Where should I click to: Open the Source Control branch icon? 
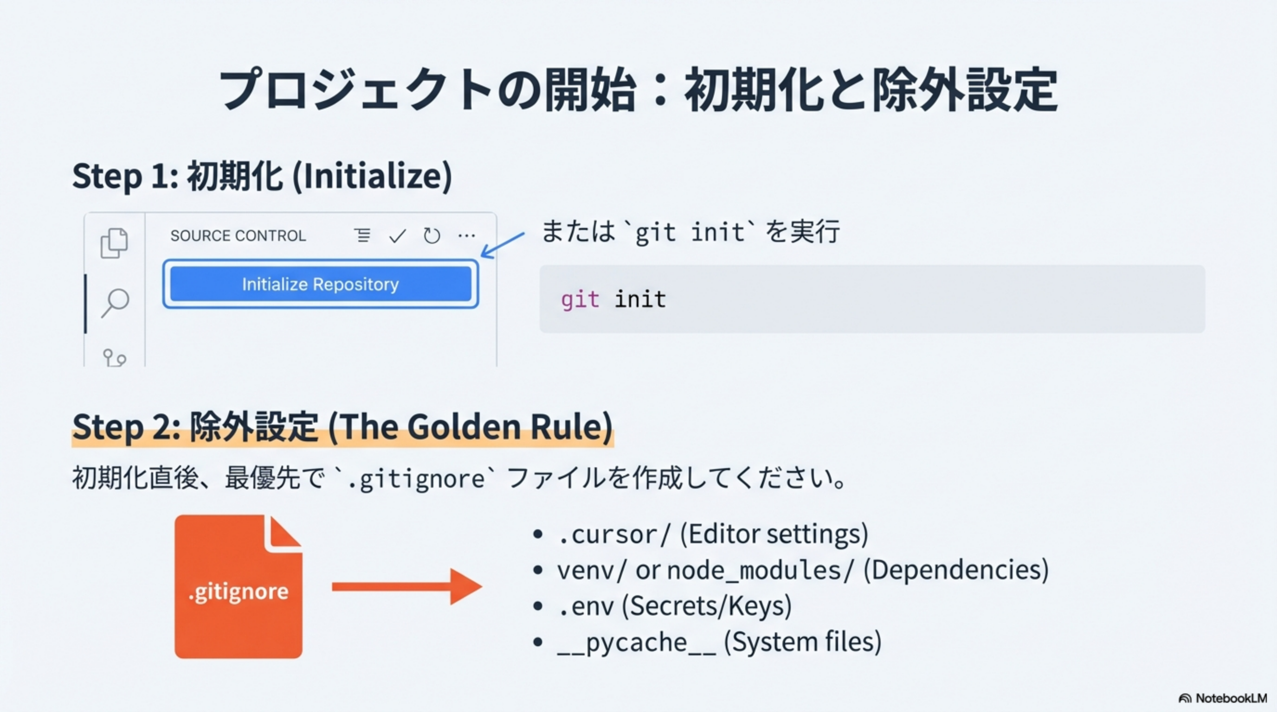pos(114,357)
